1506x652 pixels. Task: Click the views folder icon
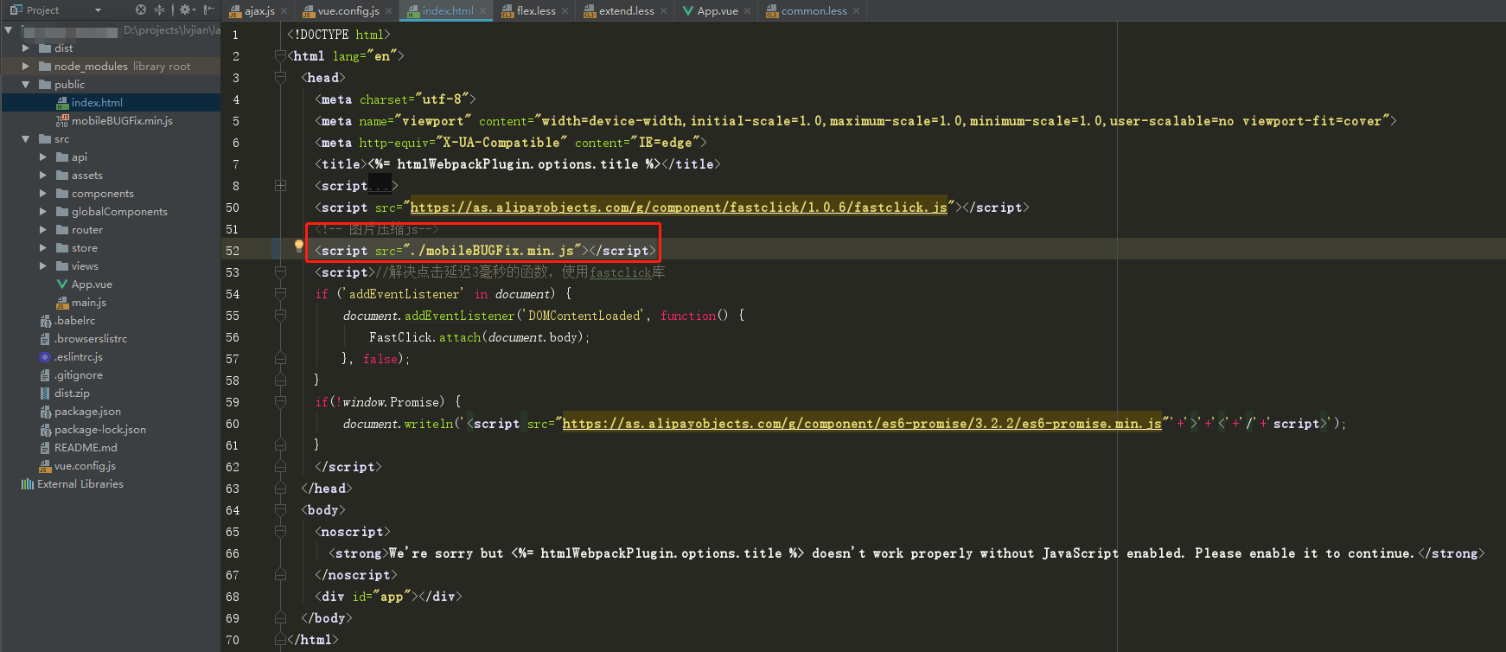[62, 266]
